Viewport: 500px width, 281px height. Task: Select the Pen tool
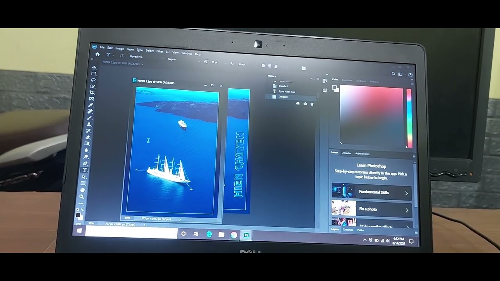(86, 163)
